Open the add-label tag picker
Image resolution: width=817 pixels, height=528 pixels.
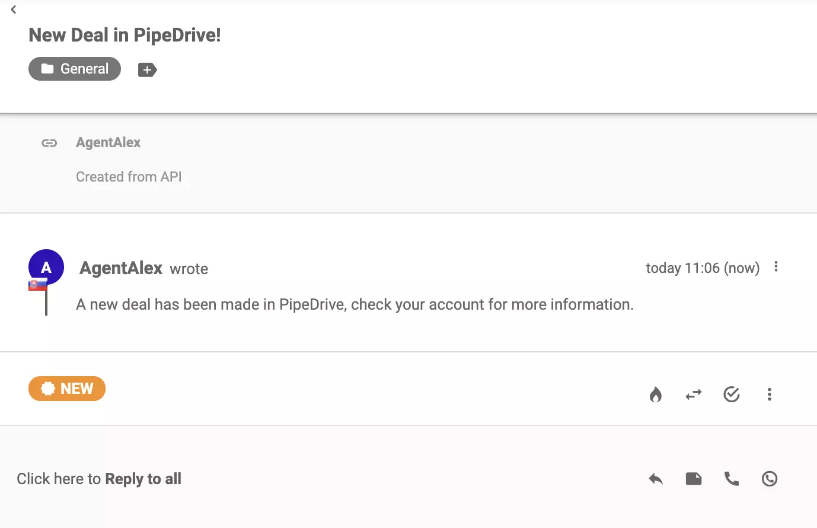[x=146, y=69]
